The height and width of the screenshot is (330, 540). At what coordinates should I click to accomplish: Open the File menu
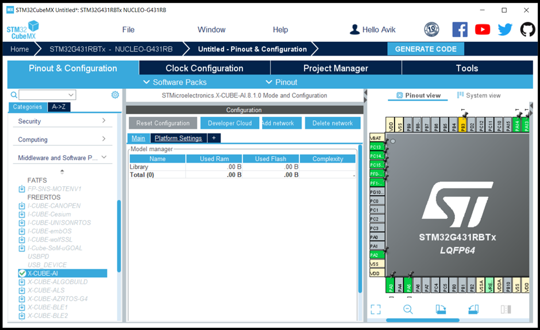pyautogui.click(x=129, y=30)
